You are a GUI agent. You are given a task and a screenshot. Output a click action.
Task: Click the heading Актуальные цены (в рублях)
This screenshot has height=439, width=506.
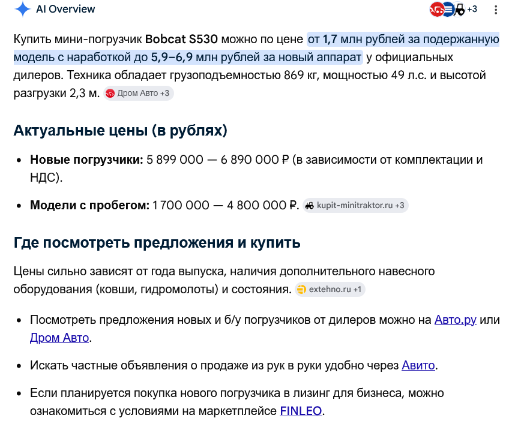(121, 130)
